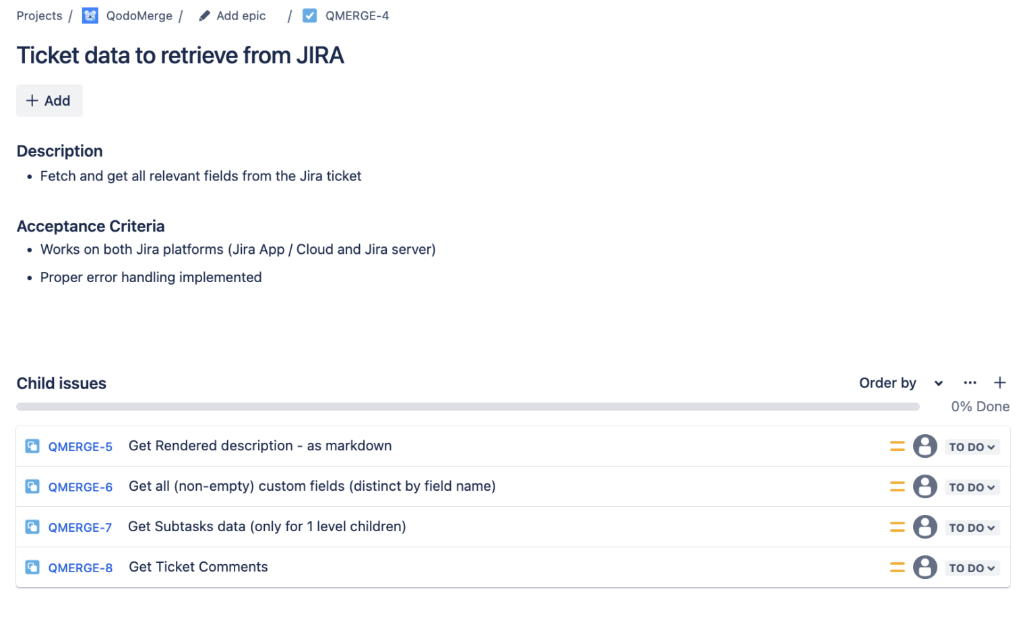Open the Order by dropdown for child issues
The image size is (1035, 620).
click(938, 382)
